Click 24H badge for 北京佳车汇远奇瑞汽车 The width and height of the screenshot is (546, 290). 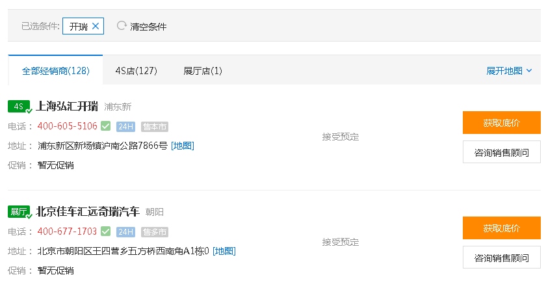(125, 231)
